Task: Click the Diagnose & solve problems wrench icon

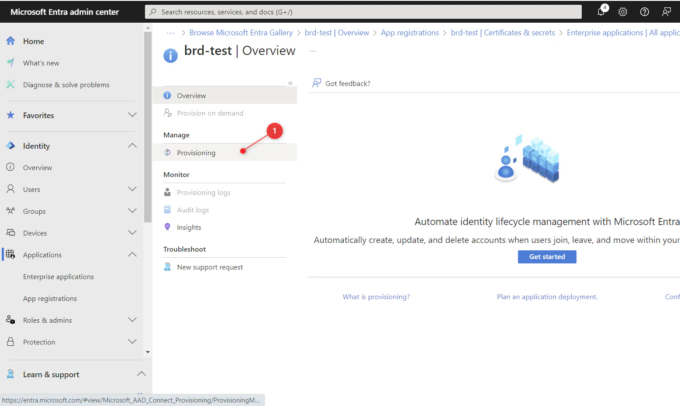Action: tap(10, 85)
